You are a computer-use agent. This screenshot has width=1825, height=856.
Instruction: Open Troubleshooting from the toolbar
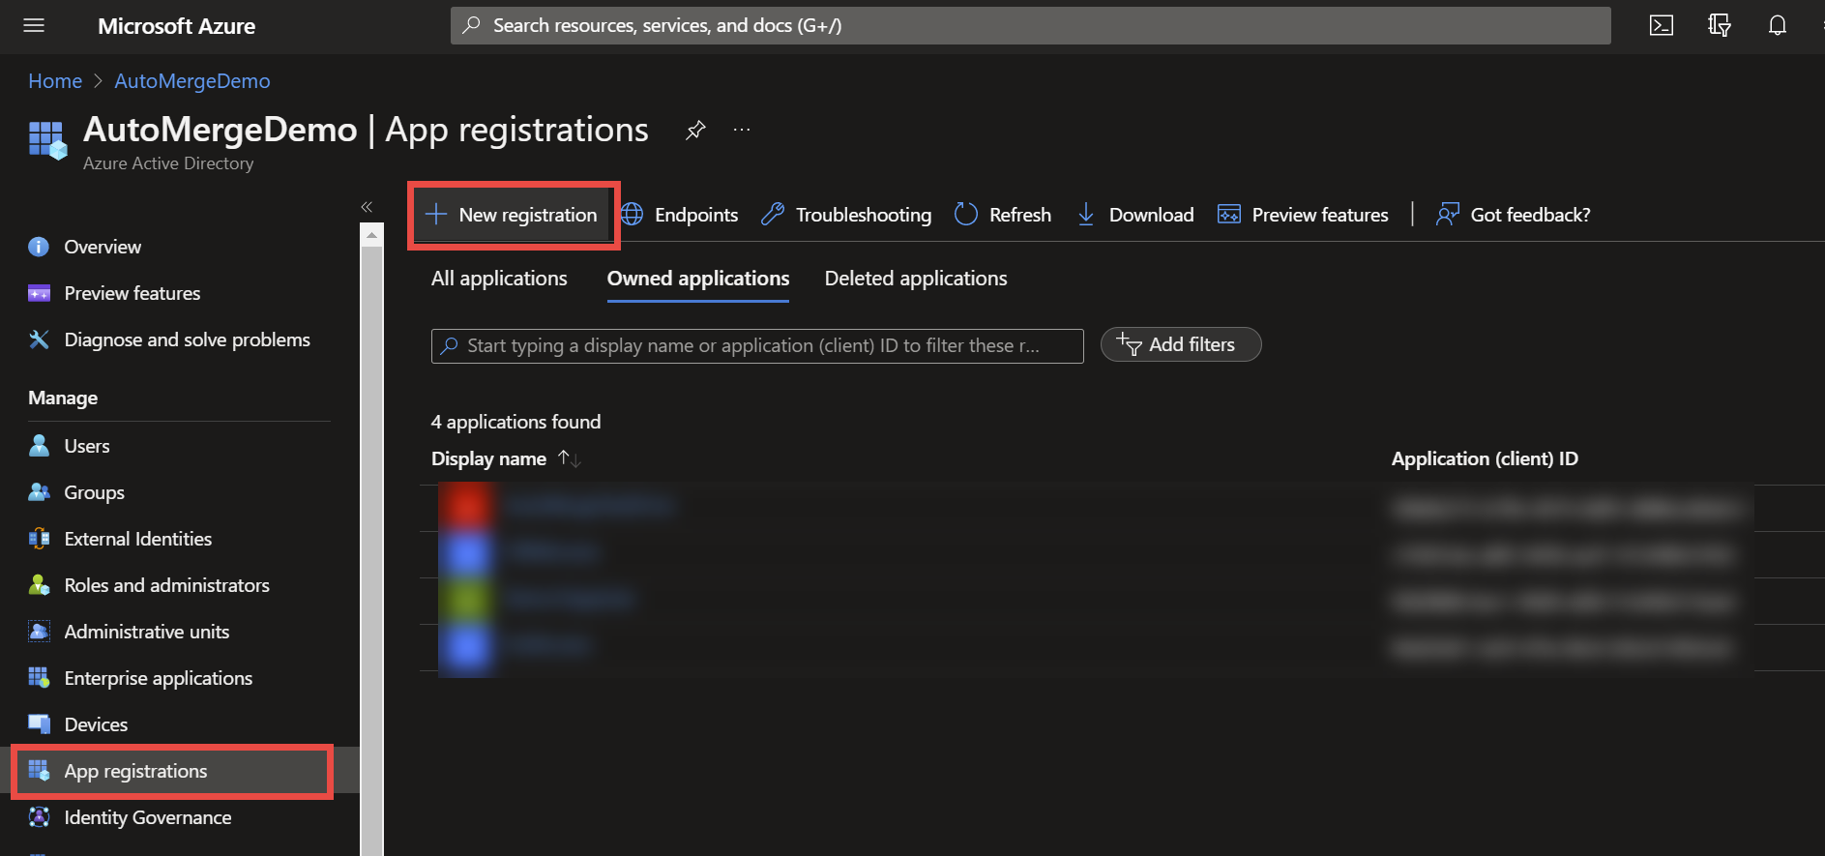tap(846, 215)
